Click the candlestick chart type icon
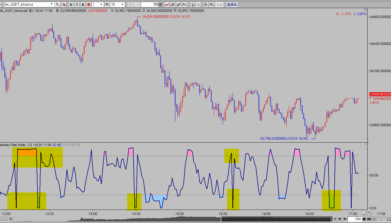This screenshot has height=223, width=391. point(173,5)
